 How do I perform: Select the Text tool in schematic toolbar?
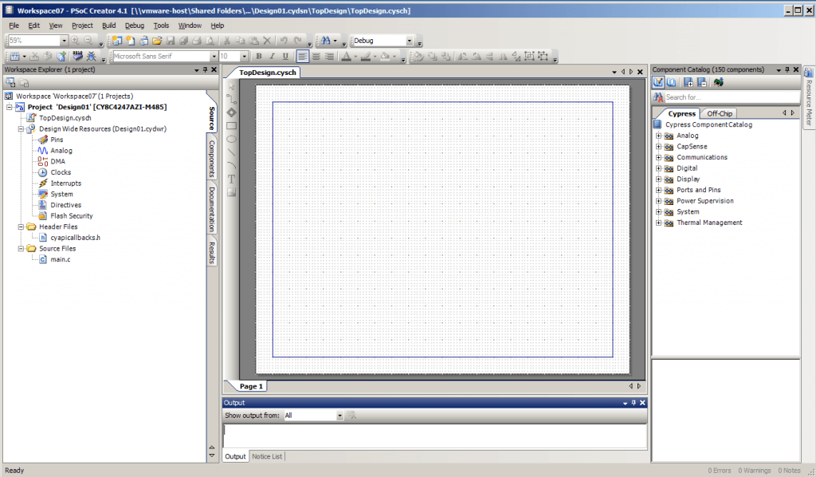coord(232,179)
